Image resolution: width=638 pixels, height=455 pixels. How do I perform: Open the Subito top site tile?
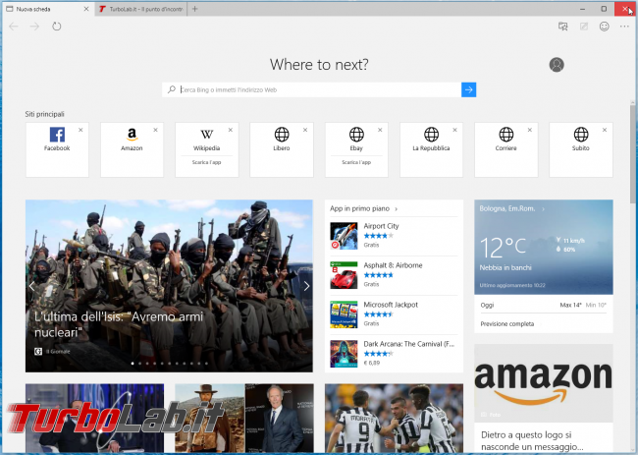581,149
